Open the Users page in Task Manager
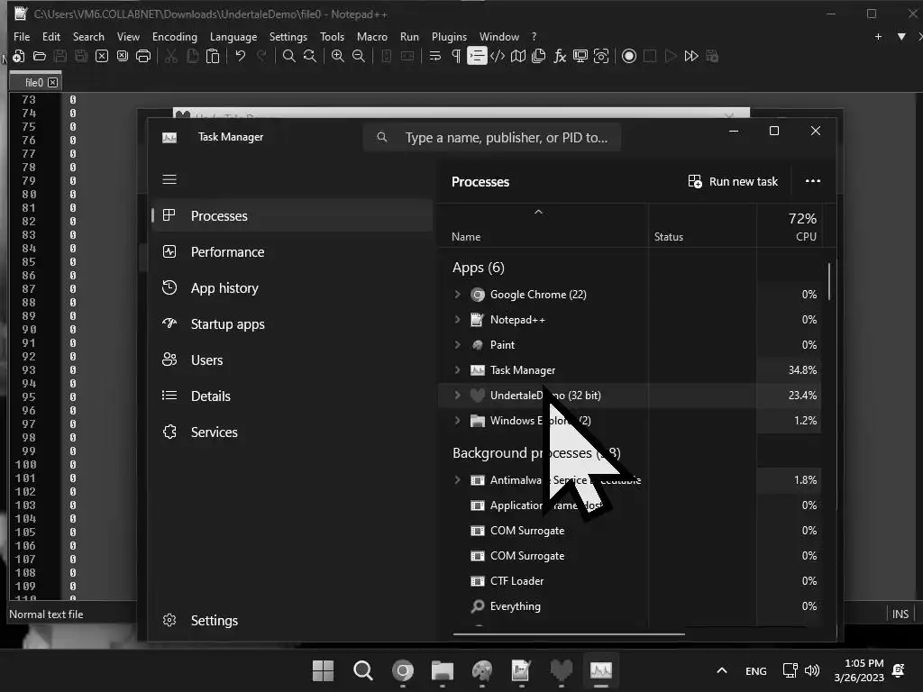Image resolution: width=923 pixels, height=692 pixels. pos(293,360)
